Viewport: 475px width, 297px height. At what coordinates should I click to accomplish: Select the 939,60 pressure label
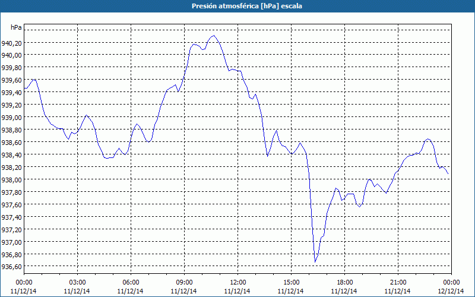click(11, 80)
